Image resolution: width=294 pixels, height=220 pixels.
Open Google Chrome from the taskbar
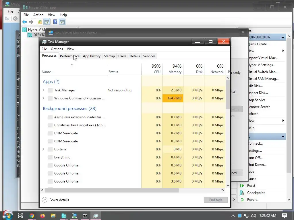click(x=32, y=216)
